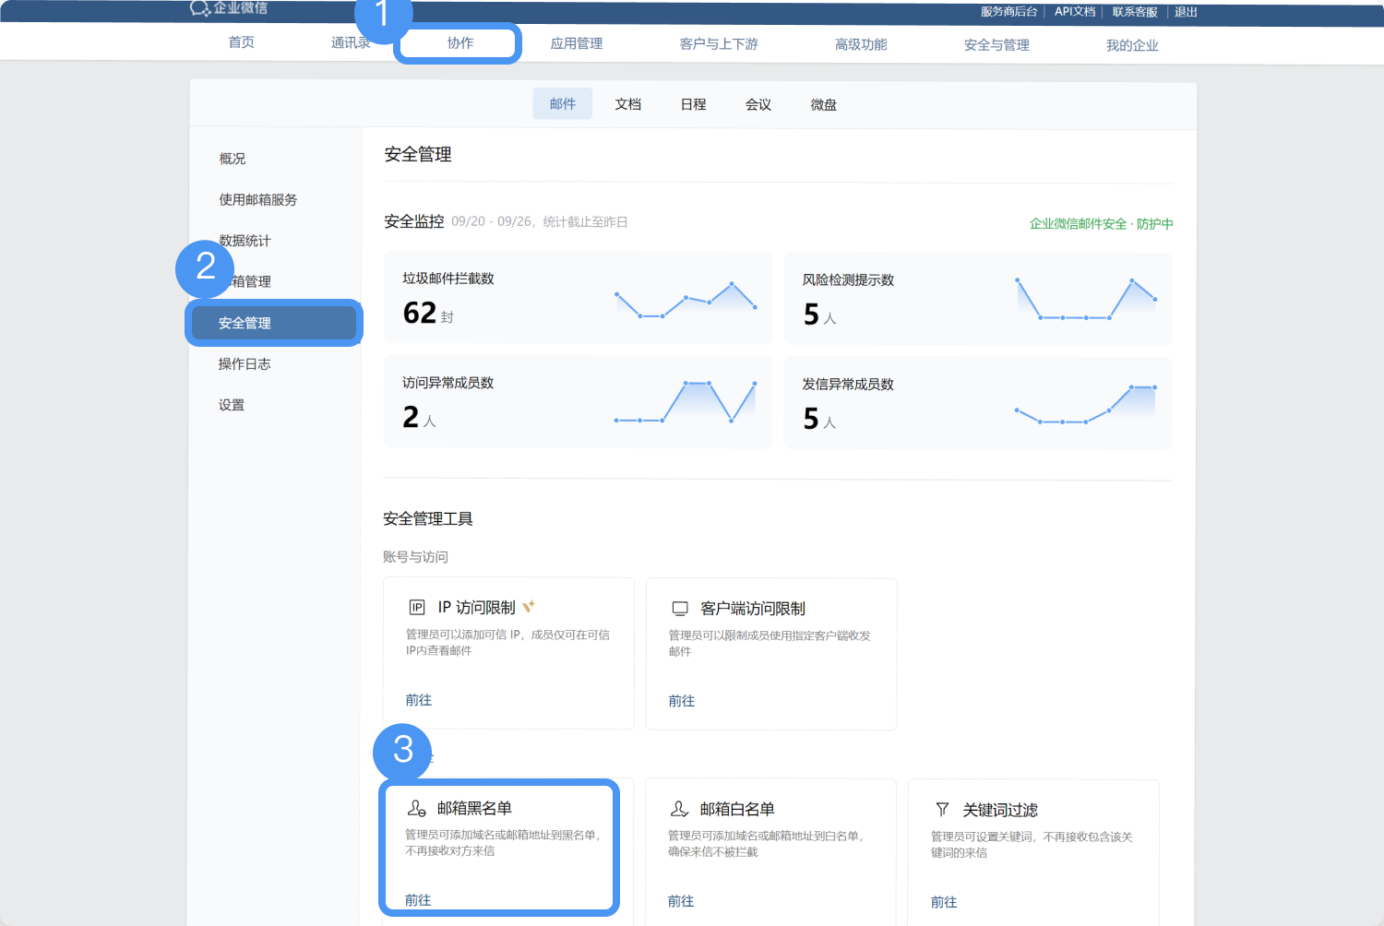Switch to the 文档 sub-tab
The height and width of the screenshot is (926, 1384).
click(x=628, y=104)
